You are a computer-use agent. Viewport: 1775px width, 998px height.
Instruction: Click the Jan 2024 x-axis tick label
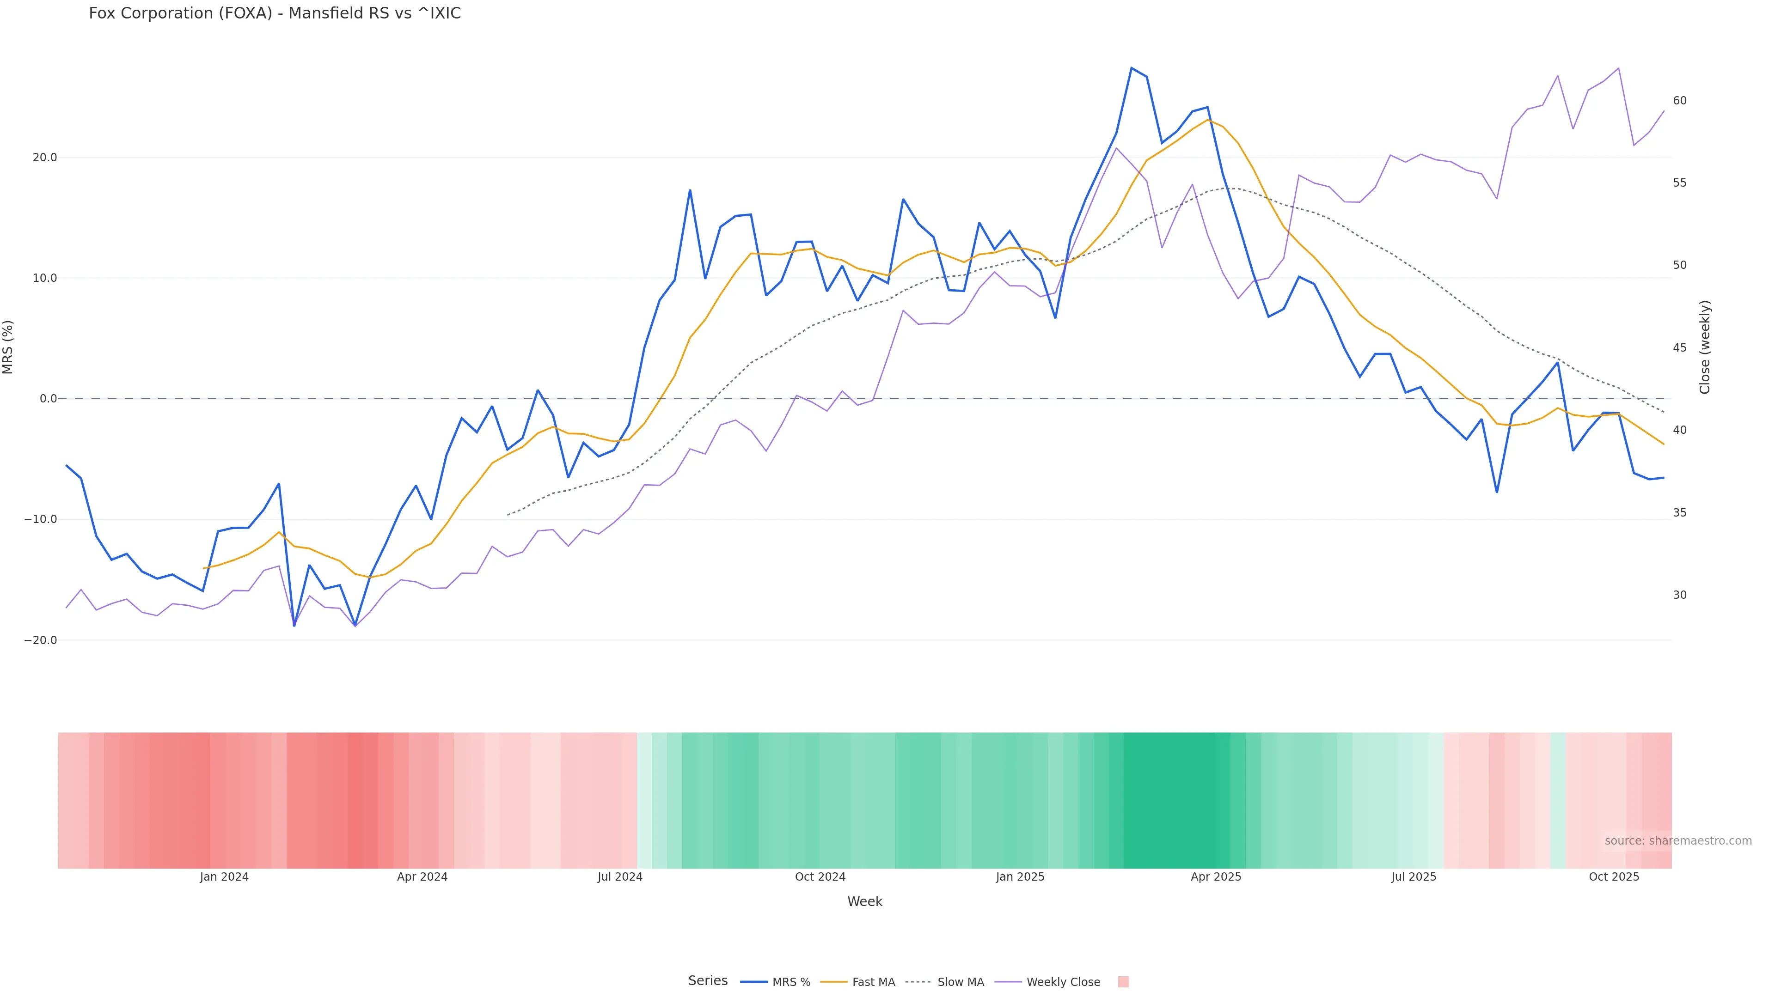224,877
